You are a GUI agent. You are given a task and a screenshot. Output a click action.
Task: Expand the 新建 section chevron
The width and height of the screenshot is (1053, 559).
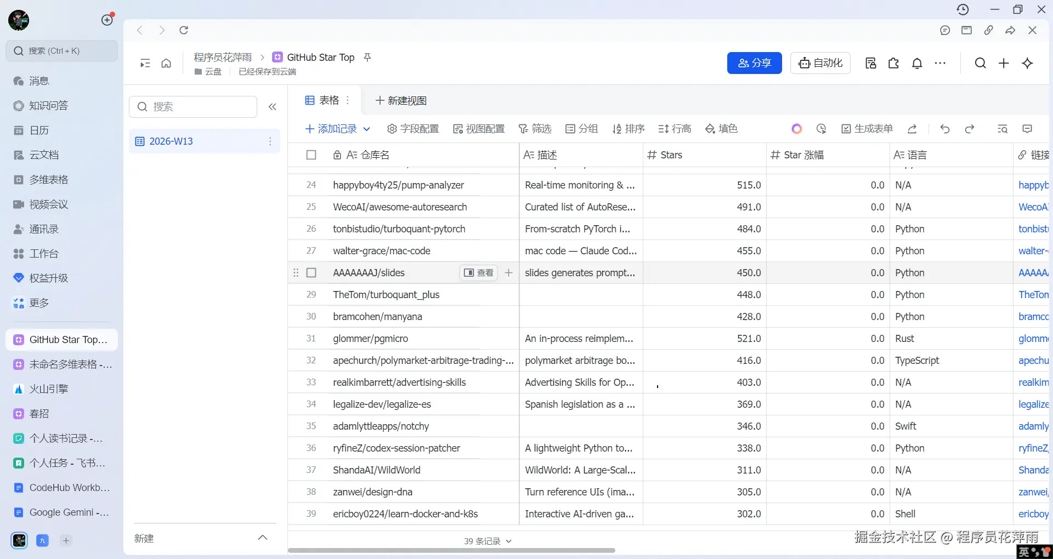click(263, 538)
